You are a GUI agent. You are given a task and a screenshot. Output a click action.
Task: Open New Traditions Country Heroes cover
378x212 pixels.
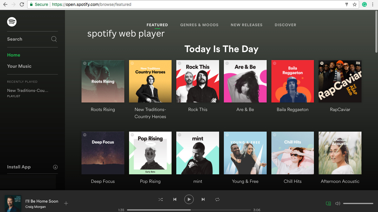[150, 81]
